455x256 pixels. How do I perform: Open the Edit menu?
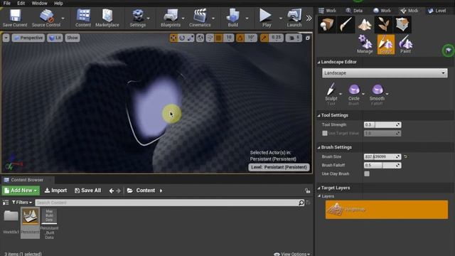[21, 3]
